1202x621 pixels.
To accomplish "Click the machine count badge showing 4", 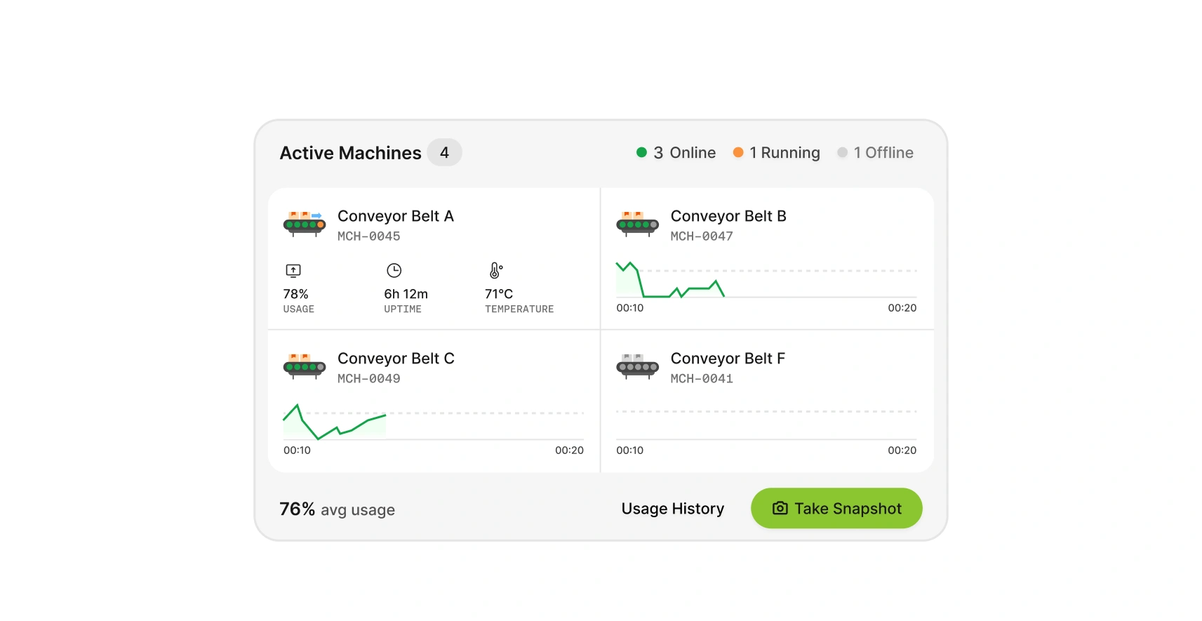I will coord(444,152).
